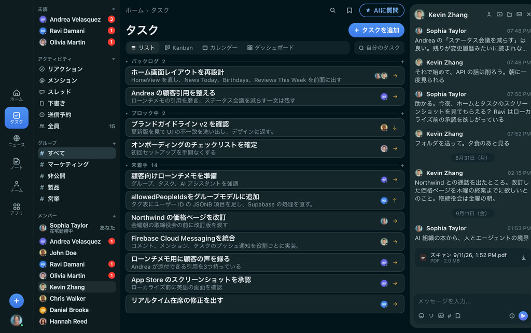Click the search magnifier icon in the header
This screenshot has height=333, width=531.
pos(332,10)
